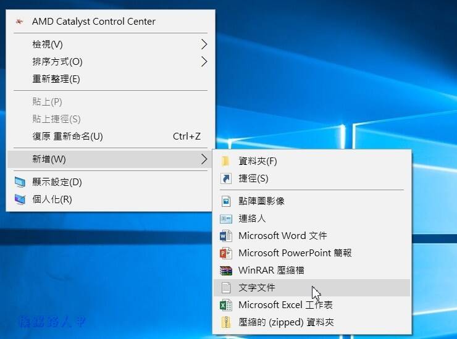Create a new 壓縮的 (zipped) 資料夾

click(x=312, y=322)
